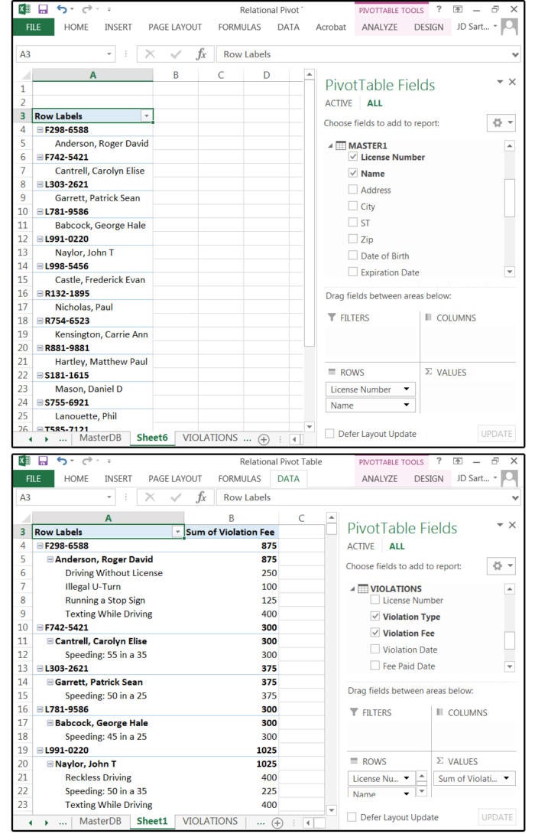Image resolution: width=535 pixels, height=834 pixels.
Task: Switch to MasterDB sheet in top window
Action: (100, 438)
